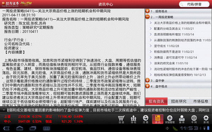The width and height of the screenshot is (212, 132).
Task: Click the 代码/拼音 search field
Action: (194, 4)
